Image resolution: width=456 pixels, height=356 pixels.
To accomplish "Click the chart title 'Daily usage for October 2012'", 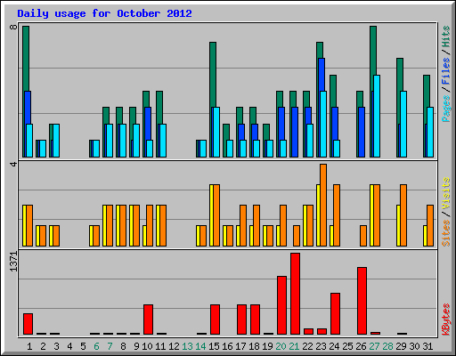I will pyautogui.click(x=104, y=13).
